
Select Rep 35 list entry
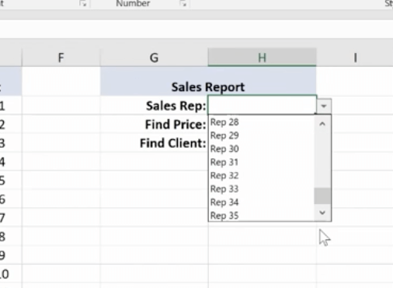[x=261, y=216]
